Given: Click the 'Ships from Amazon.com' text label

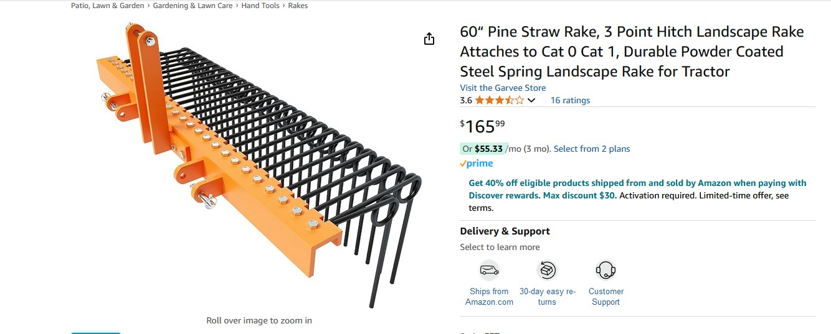Looking at the screenshot, I should [489, 297].
